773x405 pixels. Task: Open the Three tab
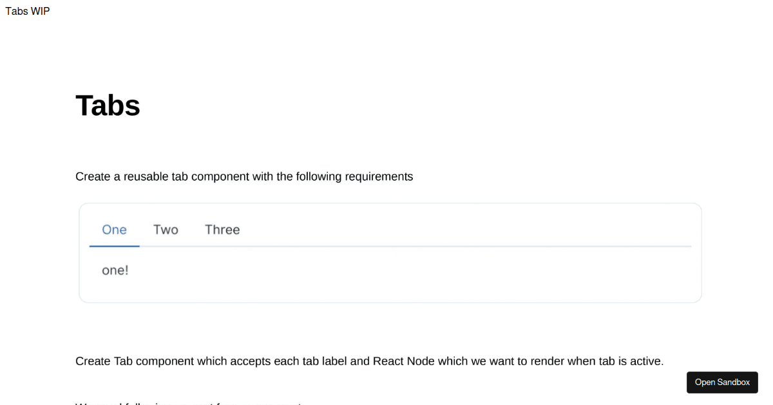222,230
